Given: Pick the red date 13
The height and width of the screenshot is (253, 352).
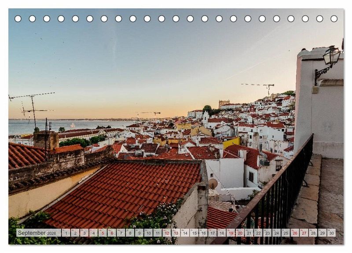Looking at the screenshot, I should pyautogui.click(x=176, y=233).
